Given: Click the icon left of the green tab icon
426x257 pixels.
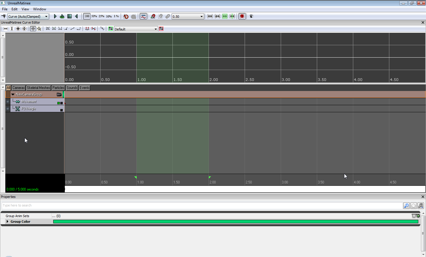Looking at the screenshot, I should pyautogui.click(x=102, y=29).
